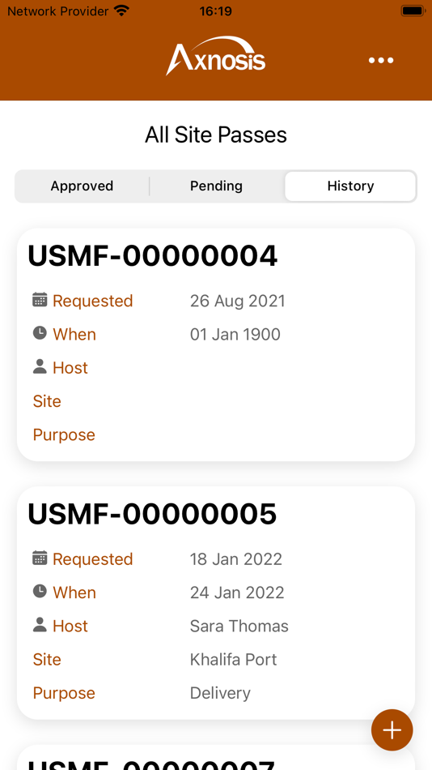Viewport: 432px width, 770px height.
Task: Open site pass USMF-00000004
Action: tap(216, 344)
